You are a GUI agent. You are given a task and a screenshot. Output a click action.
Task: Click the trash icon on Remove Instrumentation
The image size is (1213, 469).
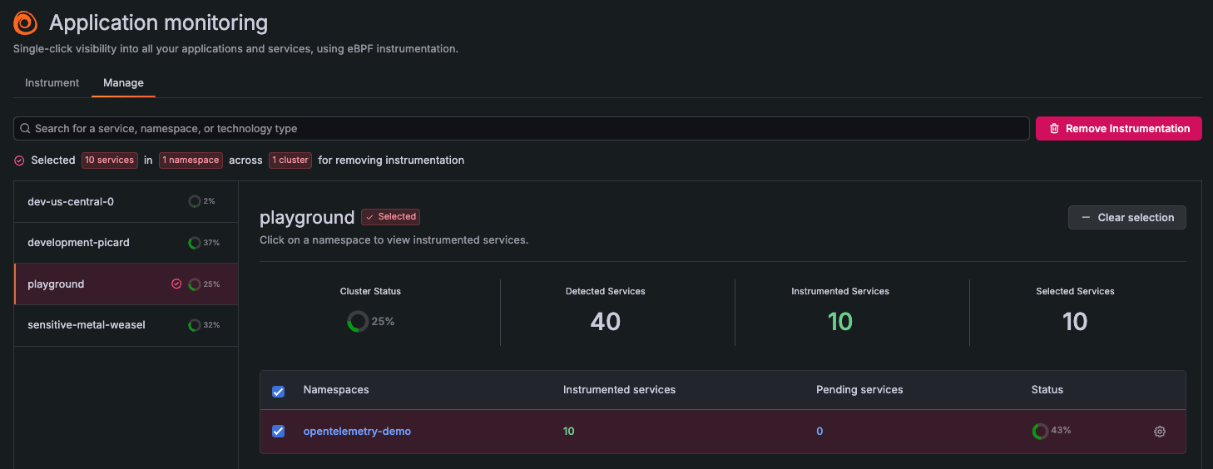point(1054,129)
